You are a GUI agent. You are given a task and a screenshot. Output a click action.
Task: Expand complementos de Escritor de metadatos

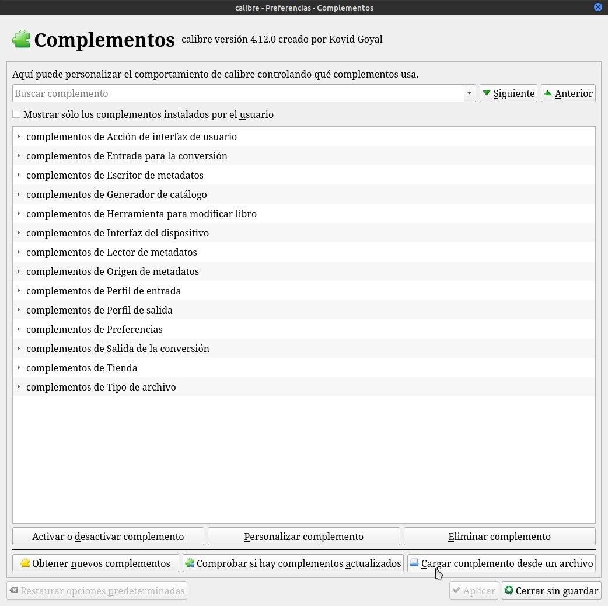[x=18, y=175]
